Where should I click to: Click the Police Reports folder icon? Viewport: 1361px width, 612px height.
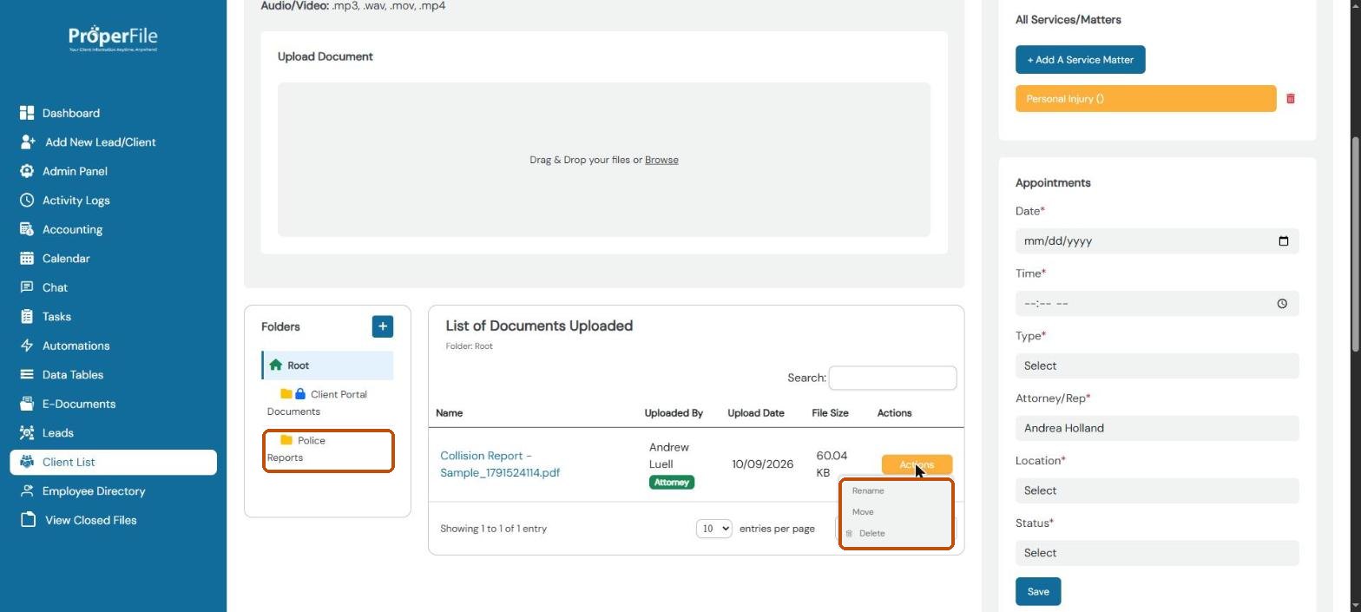coord(286,440)
